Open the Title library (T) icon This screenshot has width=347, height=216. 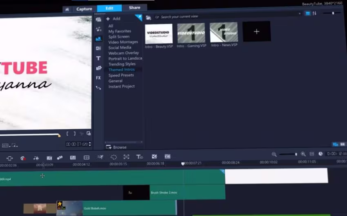pyautogui.click(x=98, y=58)
